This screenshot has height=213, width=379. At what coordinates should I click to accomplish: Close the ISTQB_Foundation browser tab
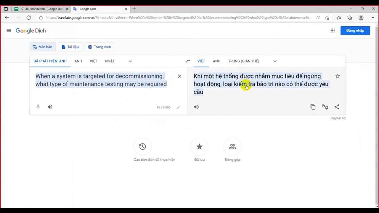(67, 9)
